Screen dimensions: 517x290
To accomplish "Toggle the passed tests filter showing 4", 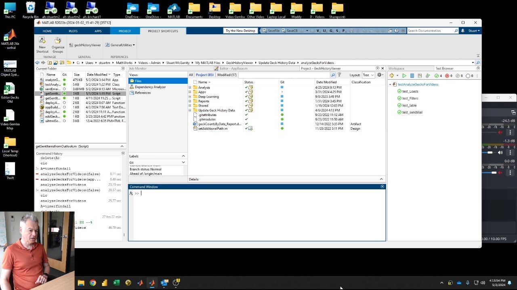I will pyautogui.click(x=438, y=76).
